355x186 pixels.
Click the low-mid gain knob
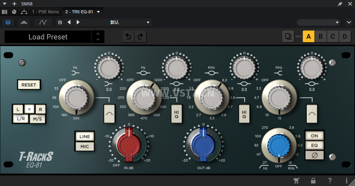177,67
